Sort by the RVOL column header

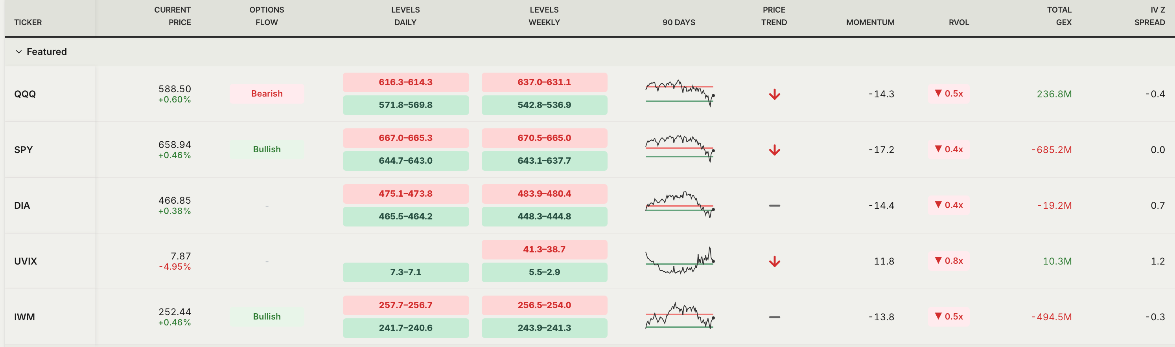click(x=959, y=22)
